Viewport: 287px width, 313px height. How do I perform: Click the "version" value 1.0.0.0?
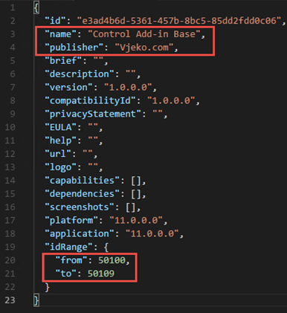[128, 87]
